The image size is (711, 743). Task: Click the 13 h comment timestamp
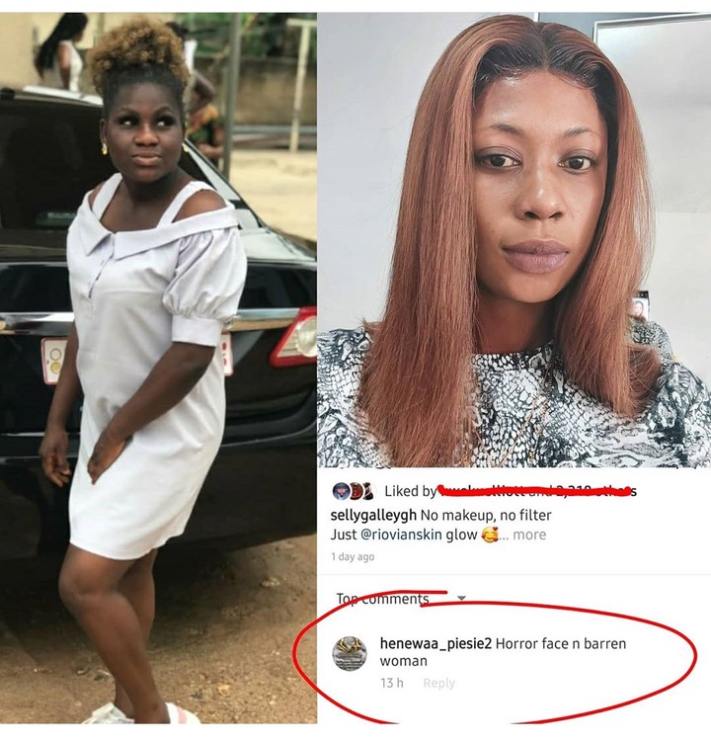tap(392, 683)
